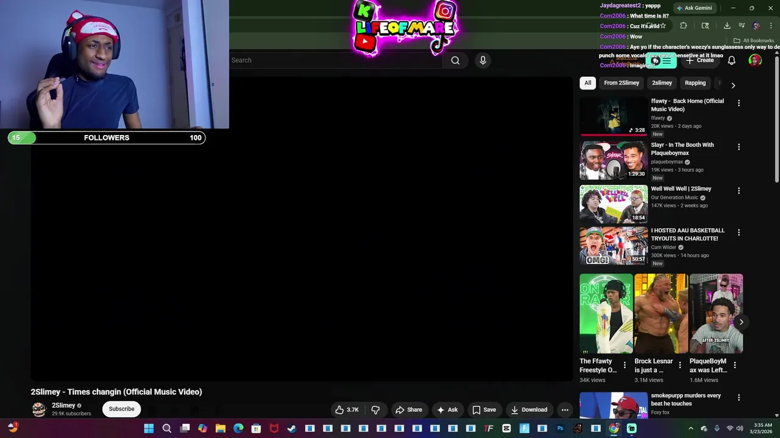Viewport: 780px width, 438px height.
Task: Start voice search with microphone icon
Action: 483,60
